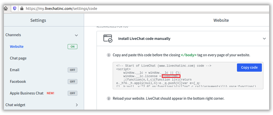Click the padlock site security icon
The height and width of the screenshot is (115, 273).
22,8
